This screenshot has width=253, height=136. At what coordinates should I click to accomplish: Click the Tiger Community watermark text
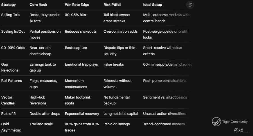tap(235, 122)
